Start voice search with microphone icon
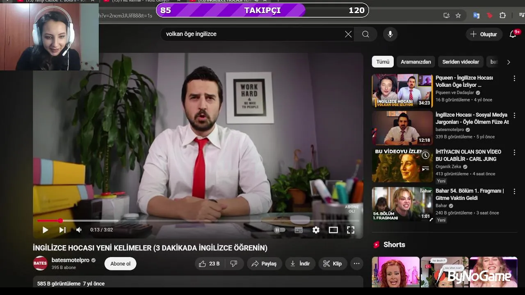The height and width of the screenshot is (295, 525). tap(390, 34)
